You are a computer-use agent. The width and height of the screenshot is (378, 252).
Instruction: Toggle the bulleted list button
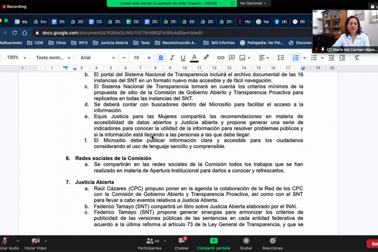pyautogui.click(x=314, y=57)
